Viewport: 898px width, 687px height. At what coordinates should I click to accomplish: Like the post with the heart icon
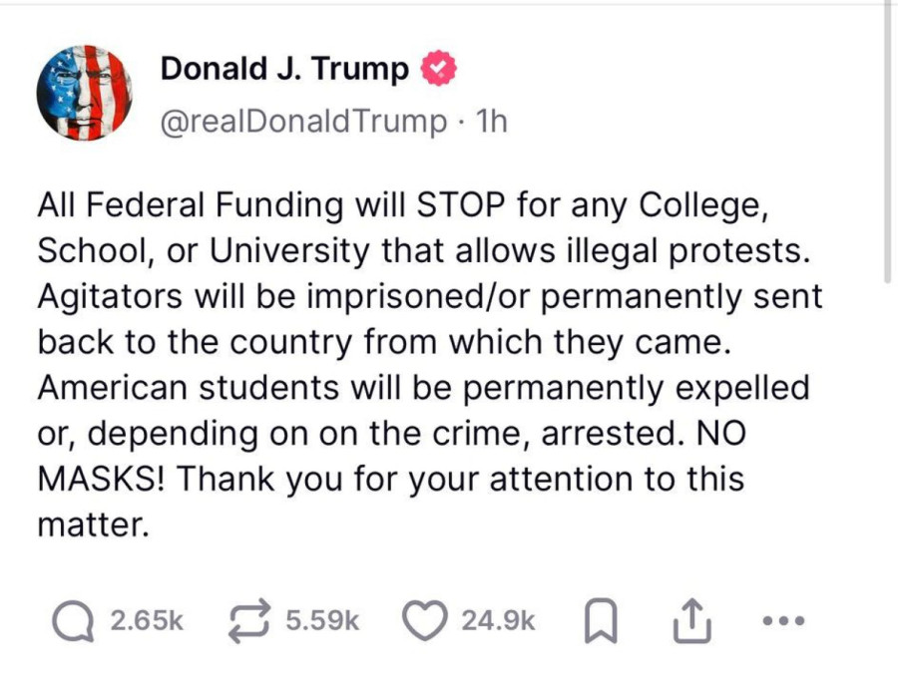[x=422, y=620]
